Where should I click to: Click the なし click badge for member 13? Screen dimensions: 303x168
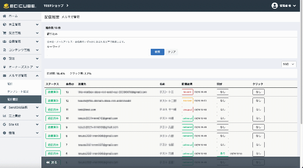pos(258,92)
